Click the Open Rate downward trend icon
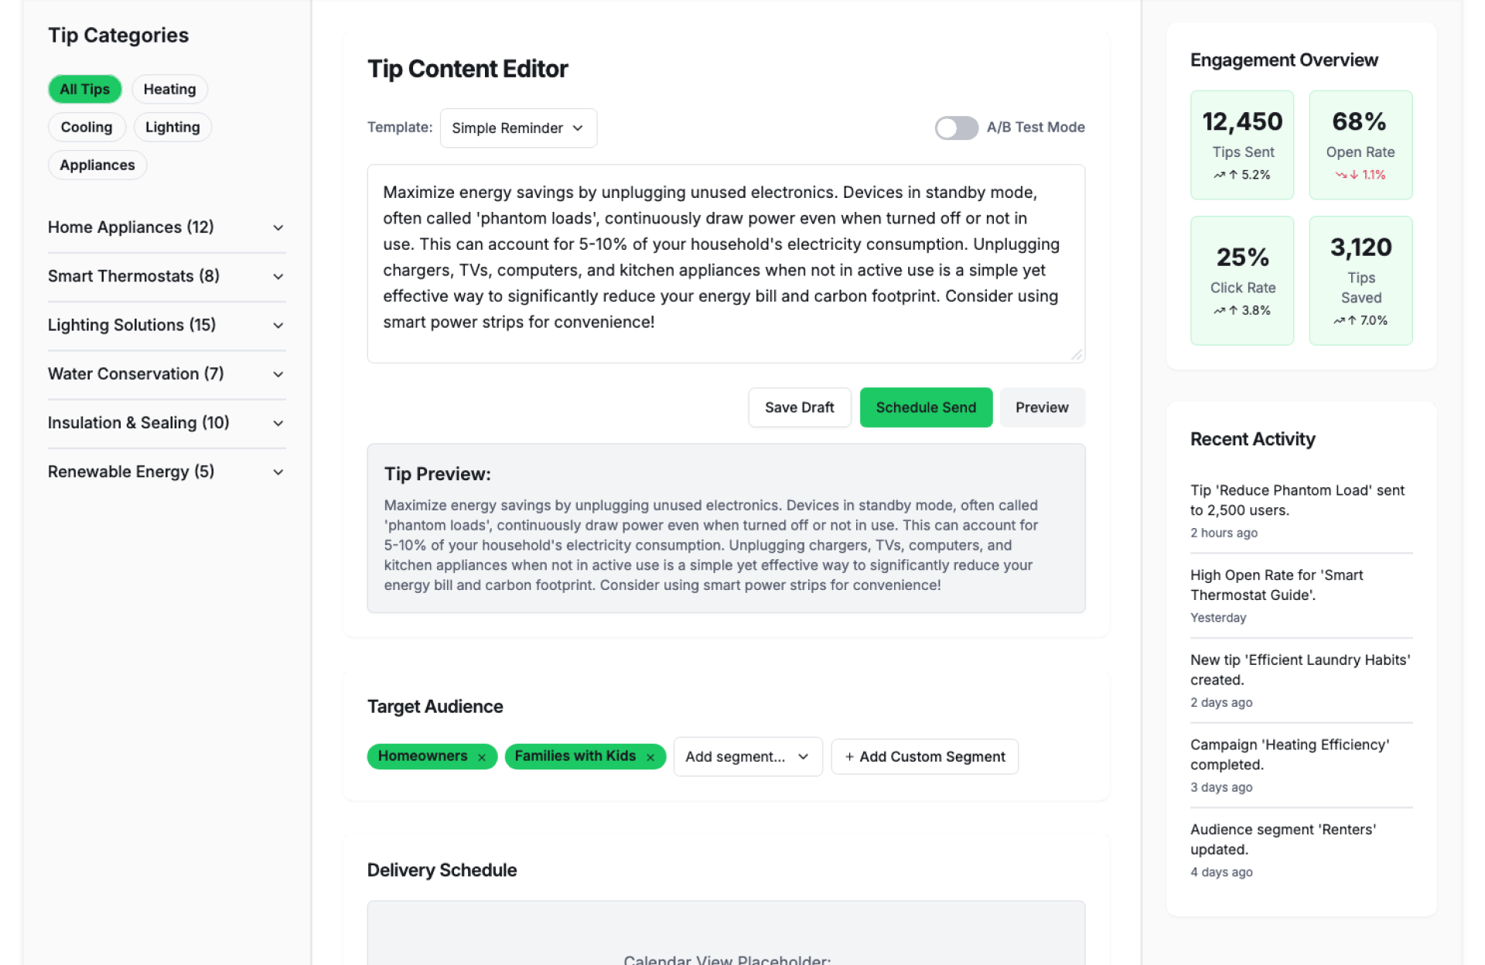This screenshot has height=965, width=1485. (1341, 176)
